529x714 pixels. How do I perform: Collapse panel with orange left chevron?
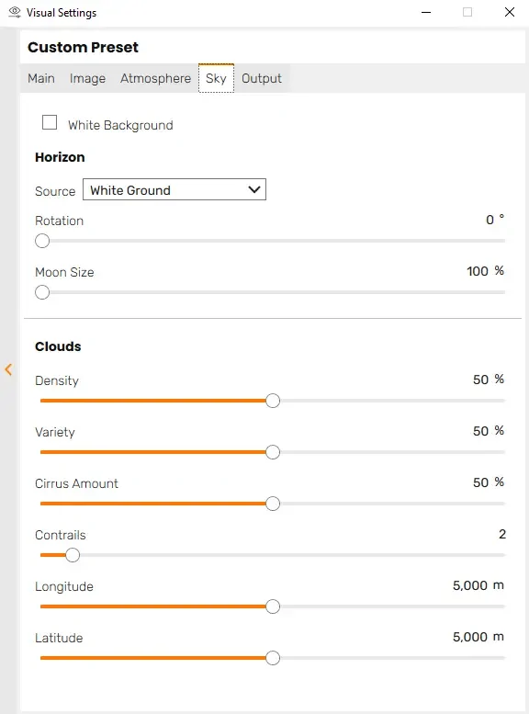(x=8, y=369)
